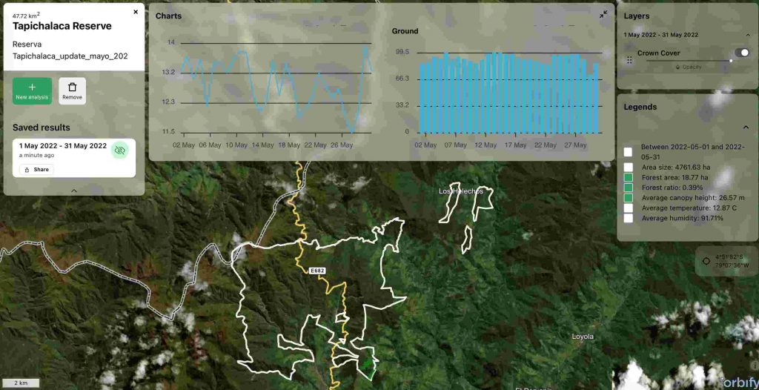Click the 99.5 axis label on Ground chart
The height and width of the screenshot is (390, 759).
pyautogui.click(x=402, y=52)
